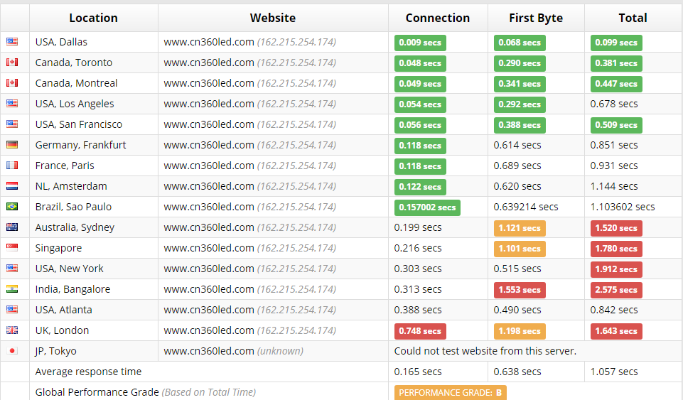Click the First Byte column header
Viewport: 683px width, 400px height.
pos(536,18)
